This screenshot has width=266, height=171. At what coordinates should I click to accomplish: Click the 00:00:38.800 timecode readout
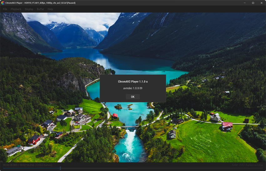tap(10, 165)
